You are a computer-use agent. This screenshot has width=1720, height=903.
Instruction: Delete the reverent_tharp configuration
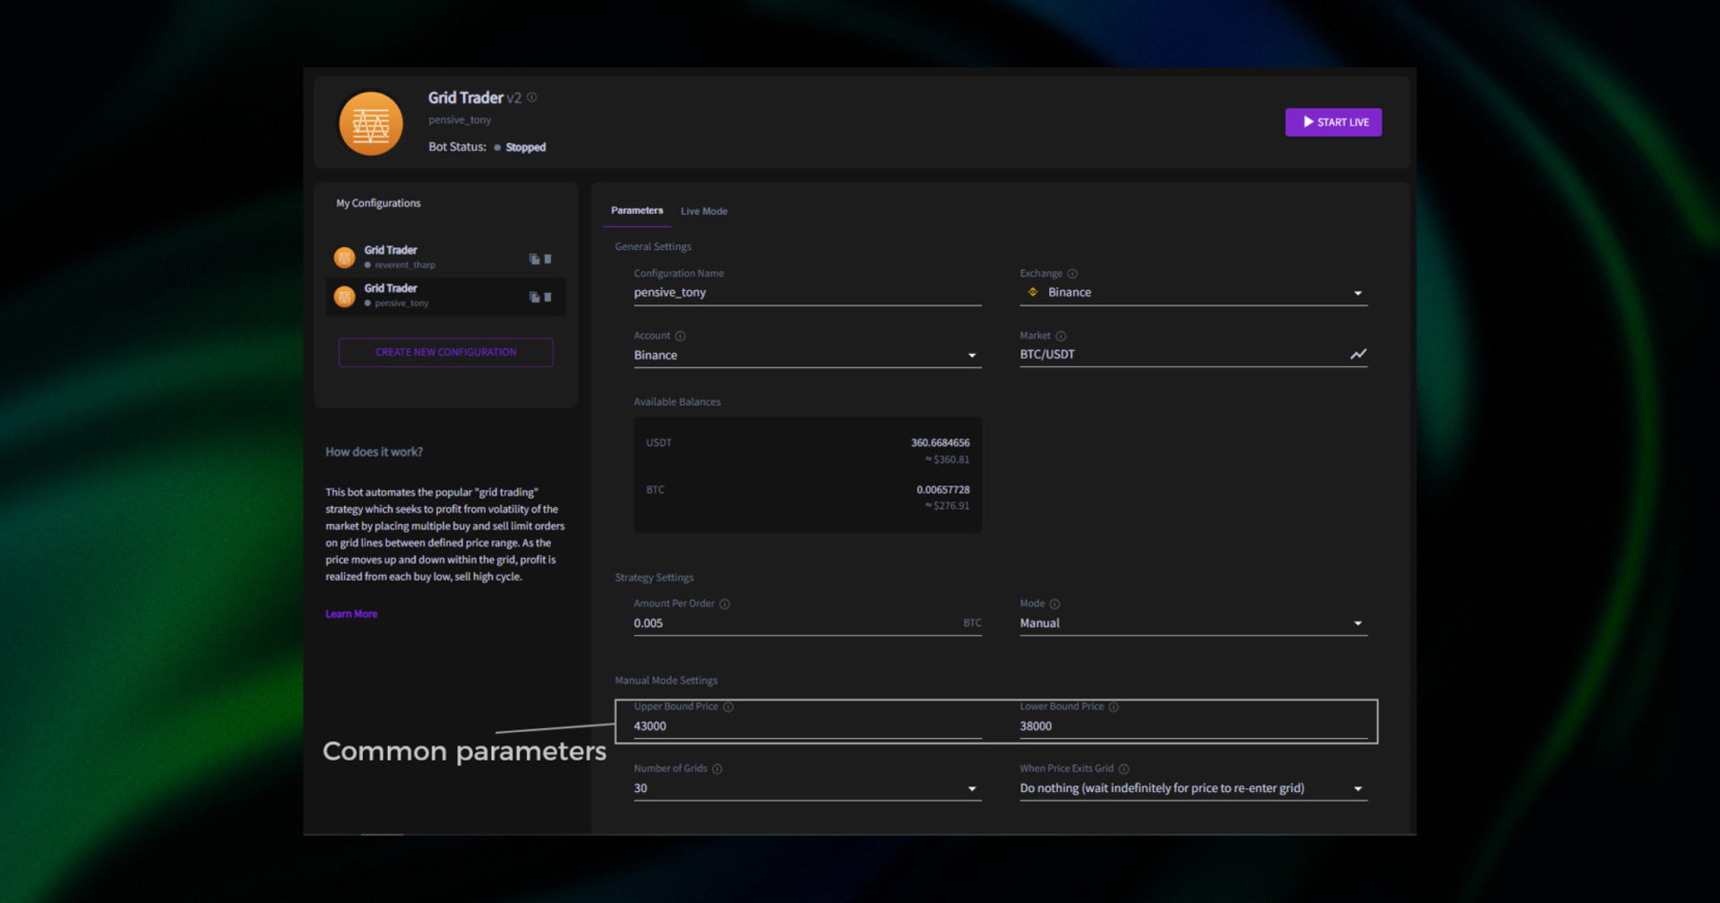click(x=547, y=259)
